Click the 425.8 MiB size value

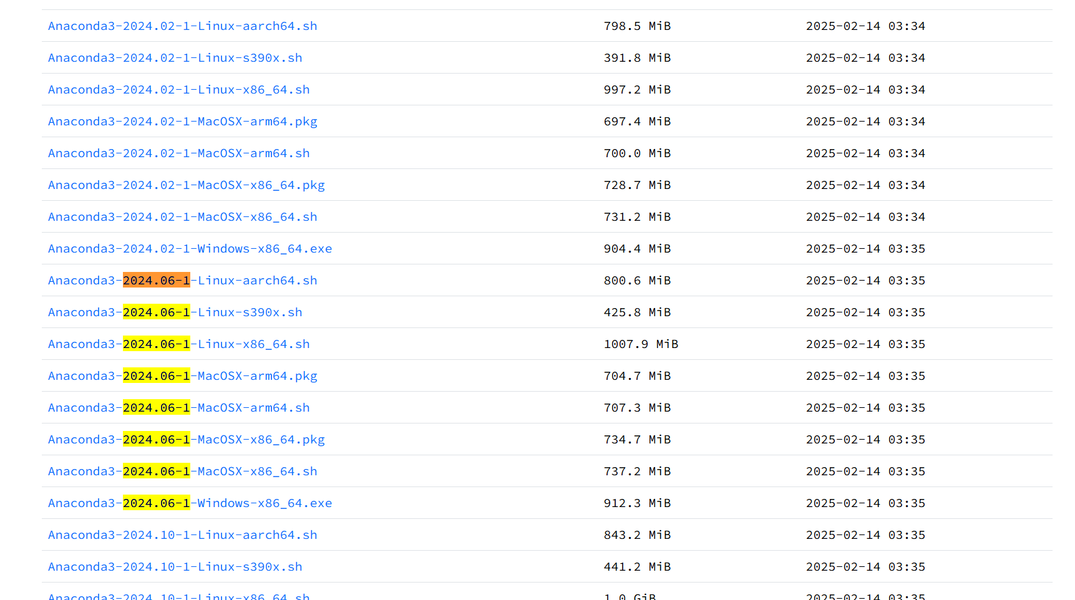[638, 312]
